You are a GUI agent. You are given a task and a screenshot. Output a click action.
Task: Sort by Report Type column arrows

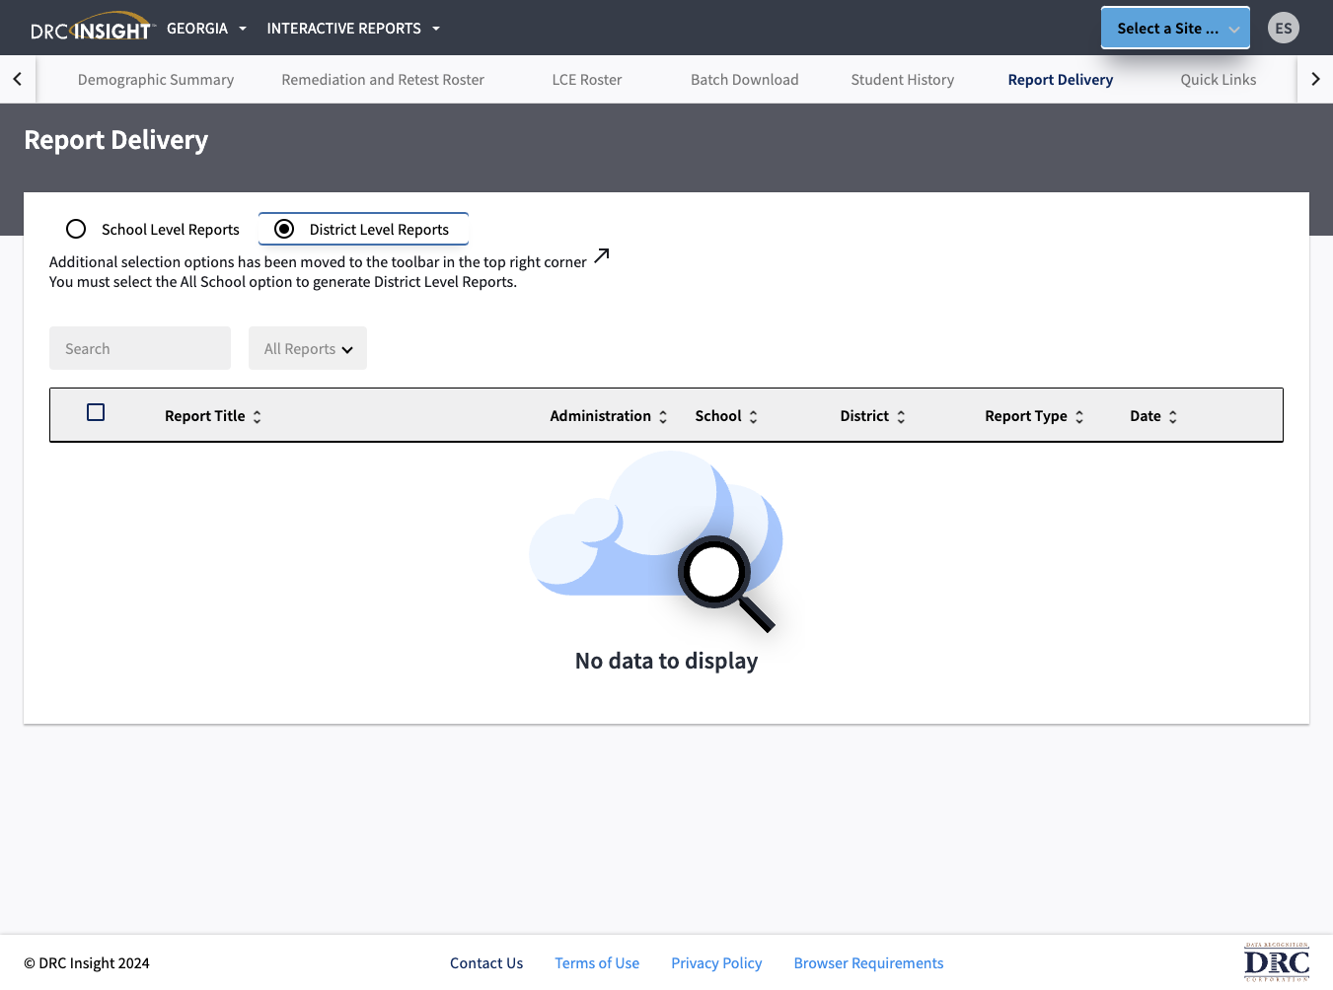point(1079,417)
